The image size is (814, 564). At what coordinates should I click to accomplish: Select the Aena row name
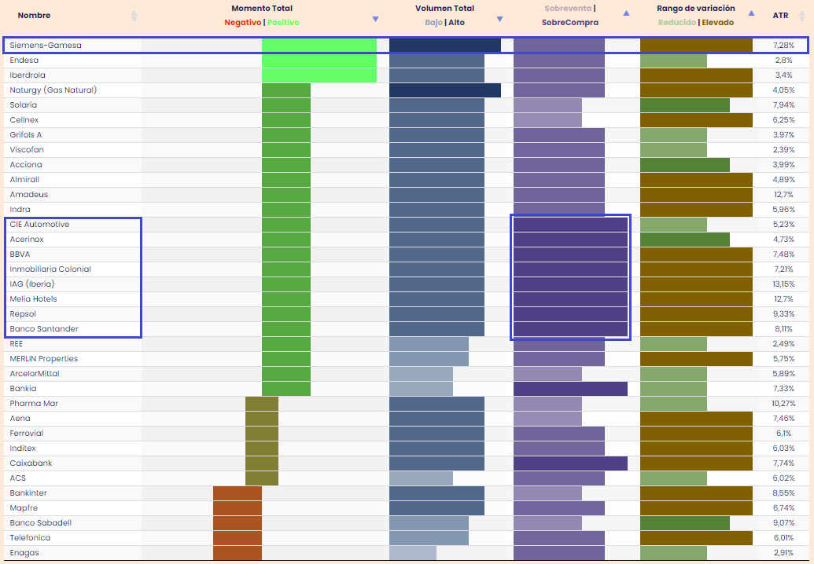click(20, 419)
